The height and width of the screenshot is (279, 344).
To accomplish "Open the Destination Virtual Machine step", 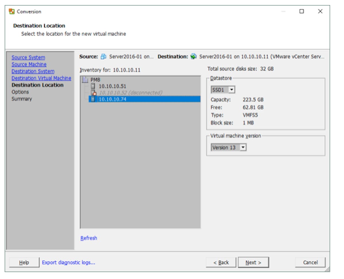I will (41, 78).
